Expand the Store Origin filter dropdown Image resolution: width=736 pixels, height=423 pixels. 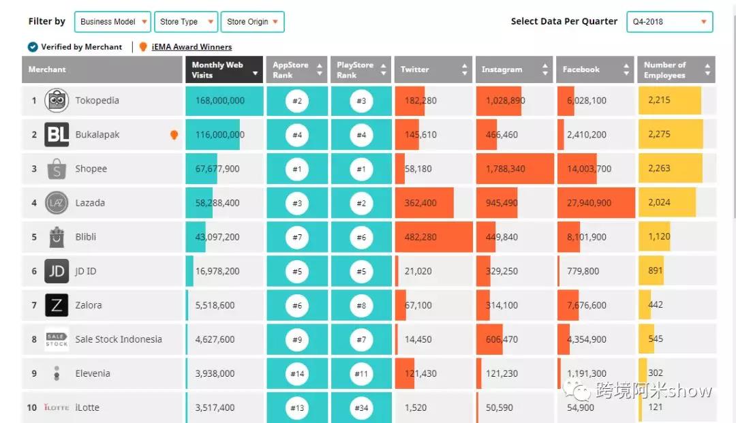coord(253,22)
